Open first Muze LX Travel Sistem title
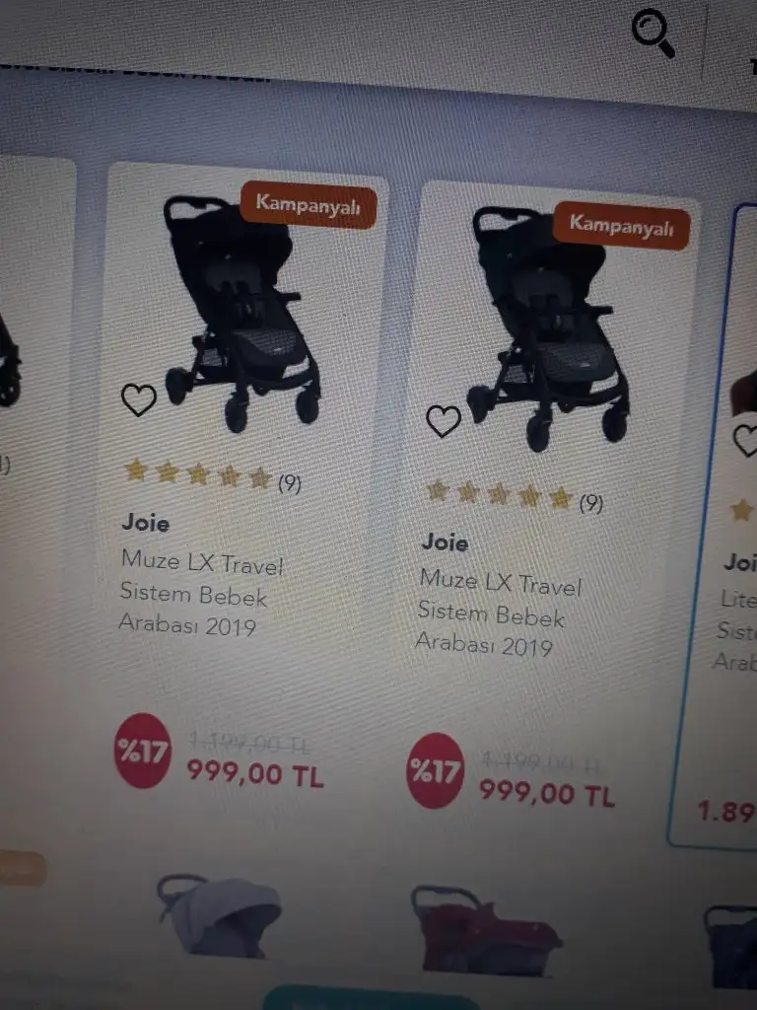757x1010 pixels. [201, 592]
